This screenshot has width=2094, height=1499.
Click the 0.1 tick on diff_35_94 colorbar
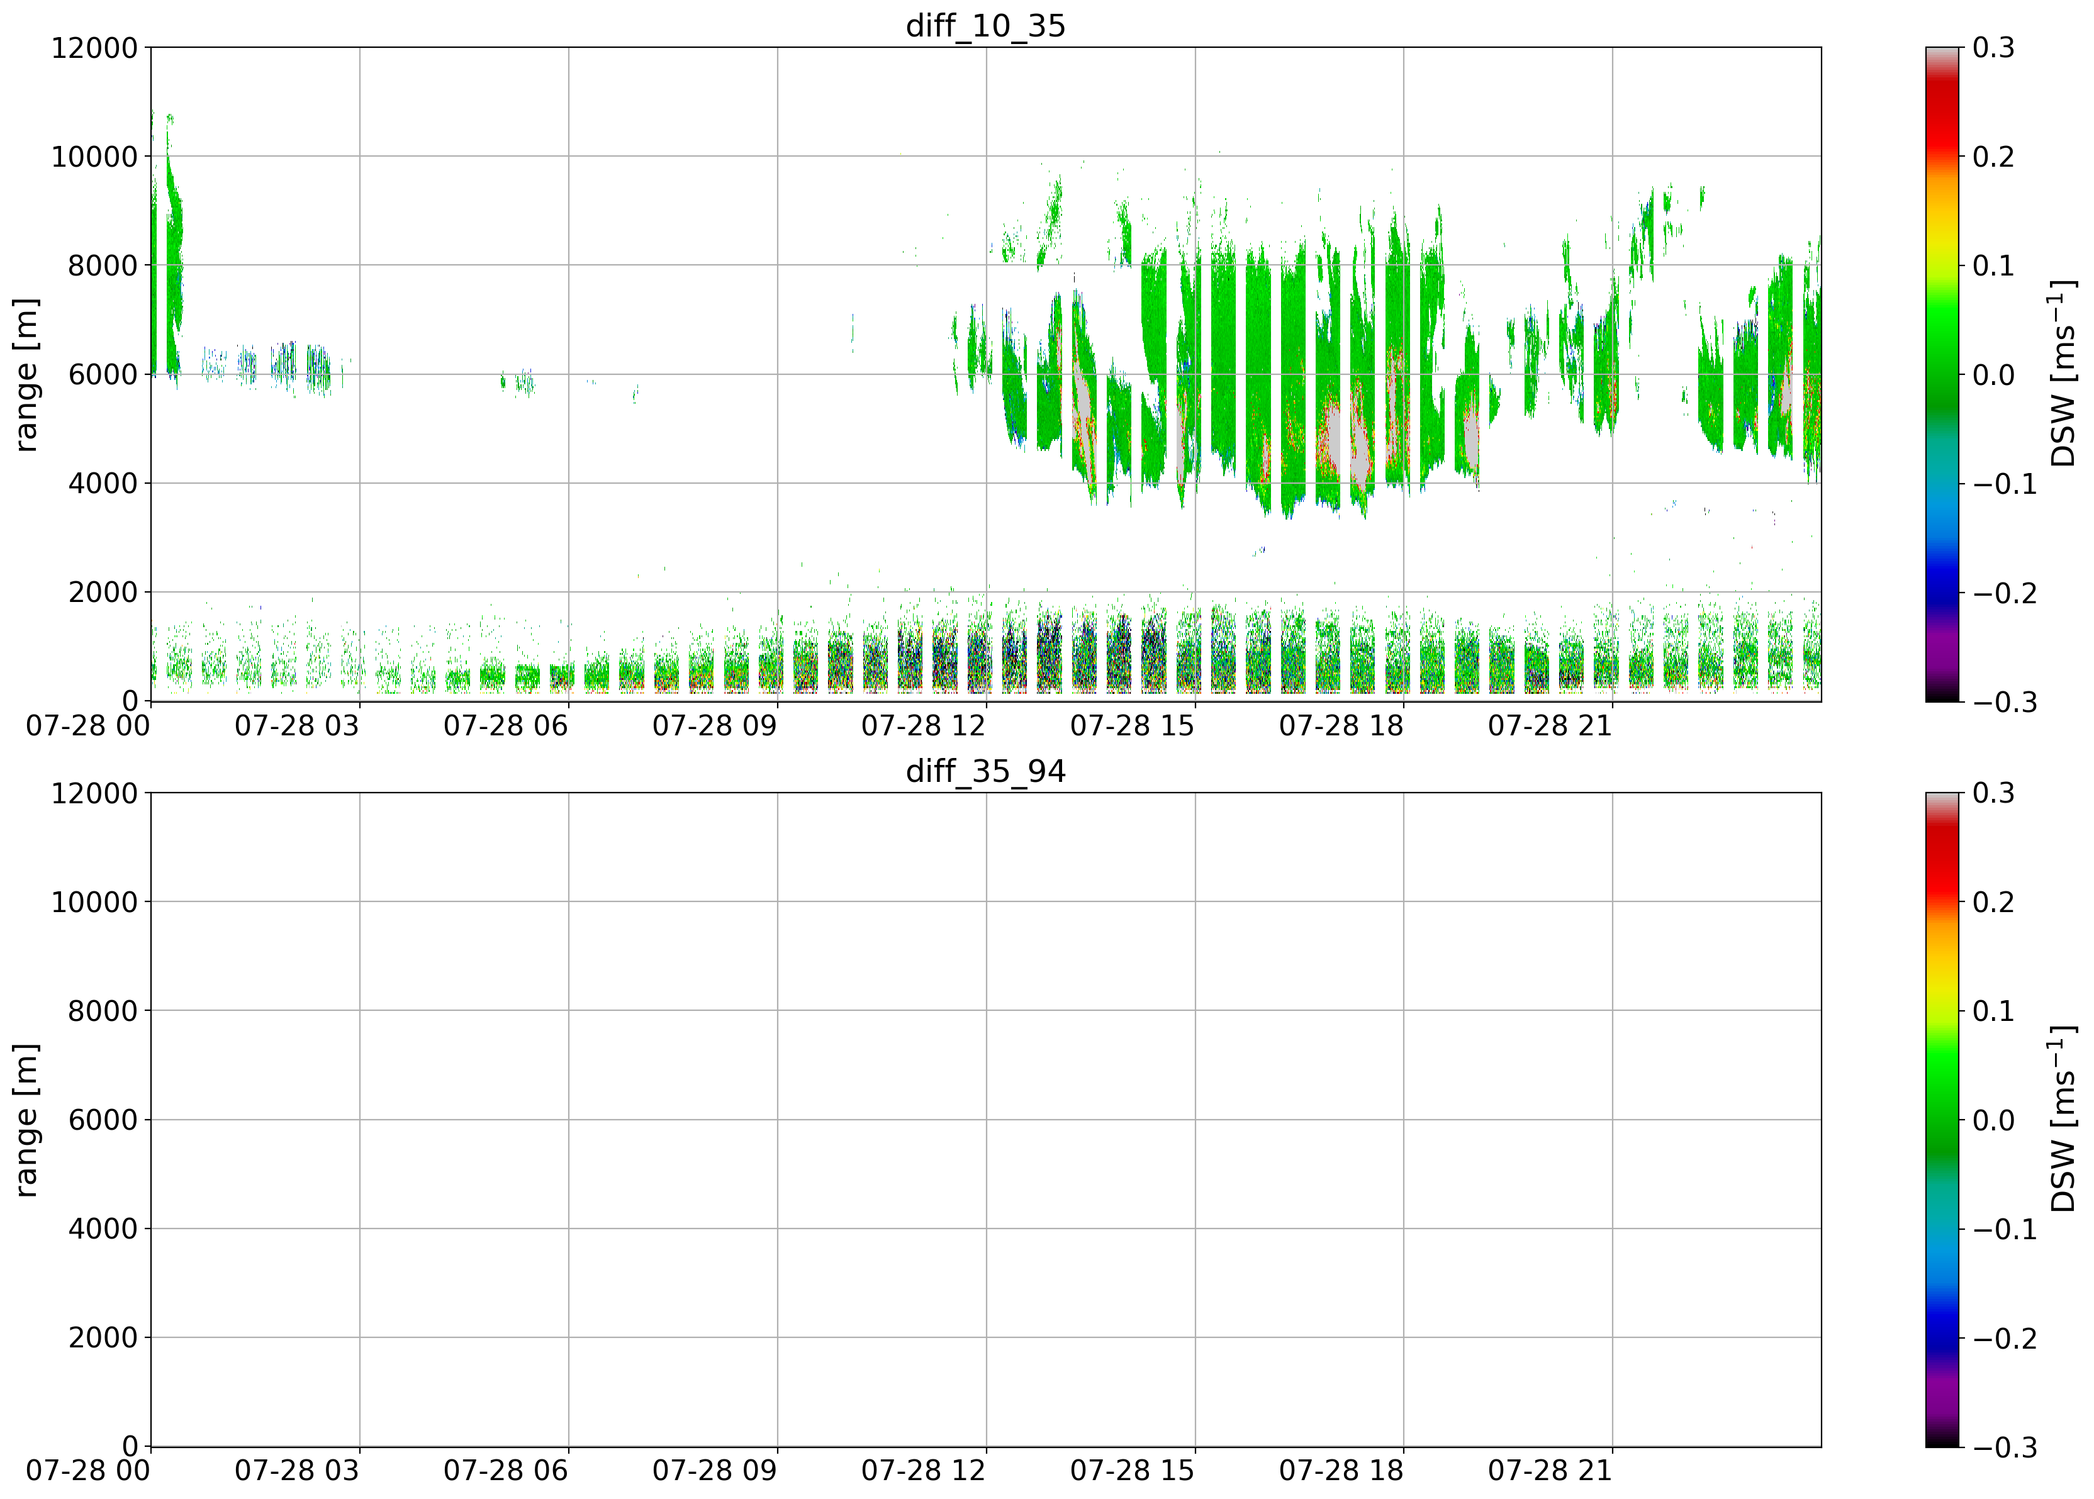[x=1995, y=1011]
